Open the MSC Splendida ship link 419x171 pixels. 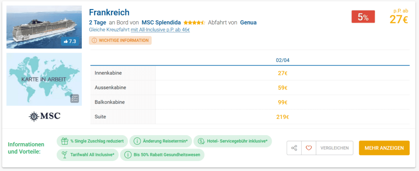161,22
